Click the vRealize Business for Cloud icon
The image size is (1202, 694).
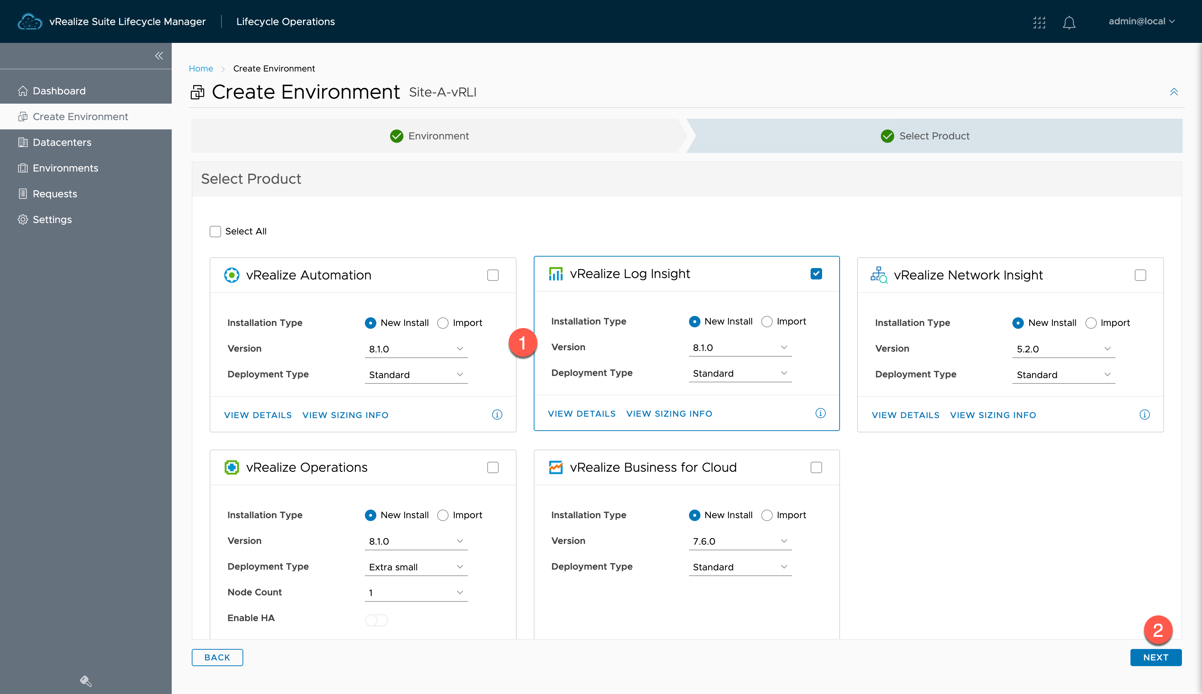[x=556, y=467]
